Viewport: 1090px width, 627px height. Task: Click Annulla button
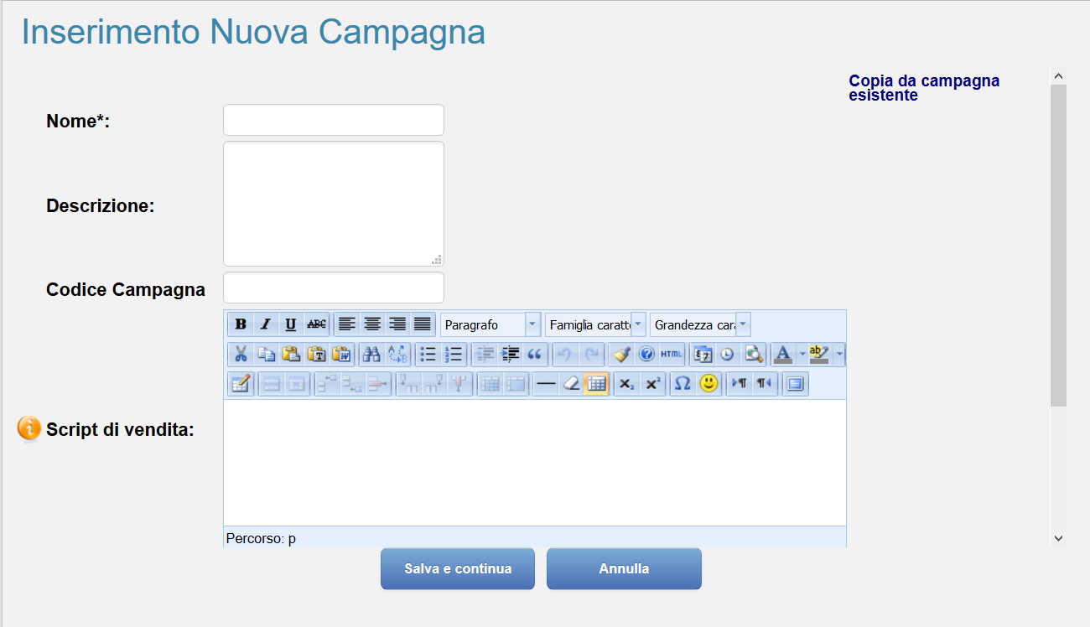tap(624, 568)
